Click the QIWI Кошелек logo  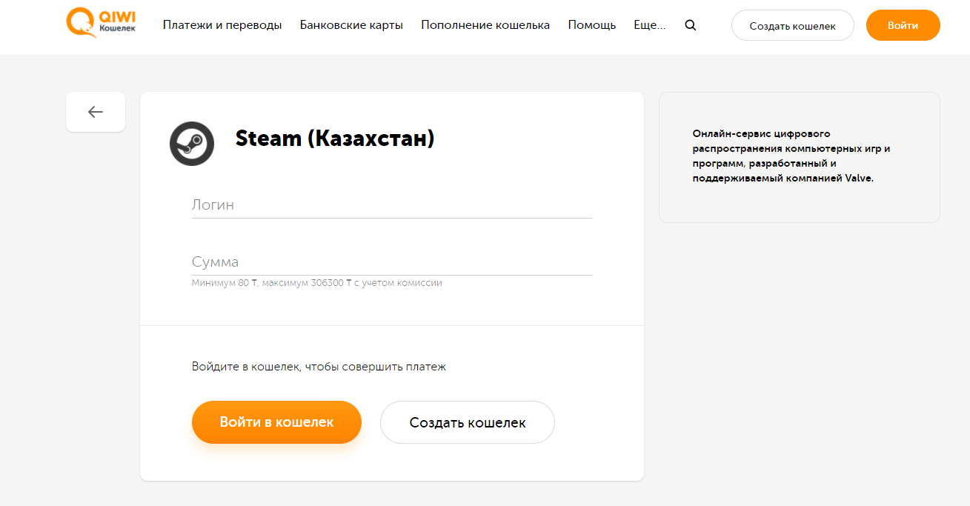click(x=100, y=24)
